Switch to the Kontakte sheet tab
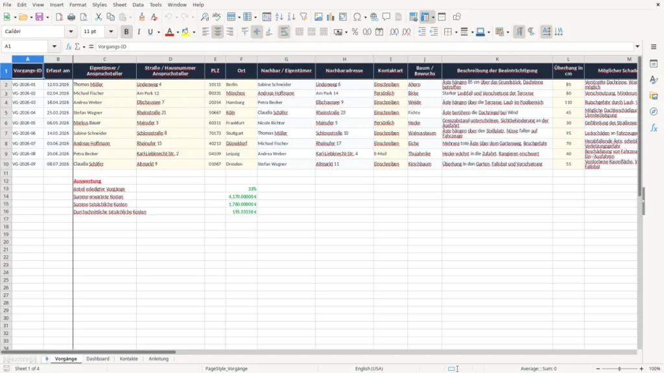This screenshot has height=373, width=664. pos(129,359)
